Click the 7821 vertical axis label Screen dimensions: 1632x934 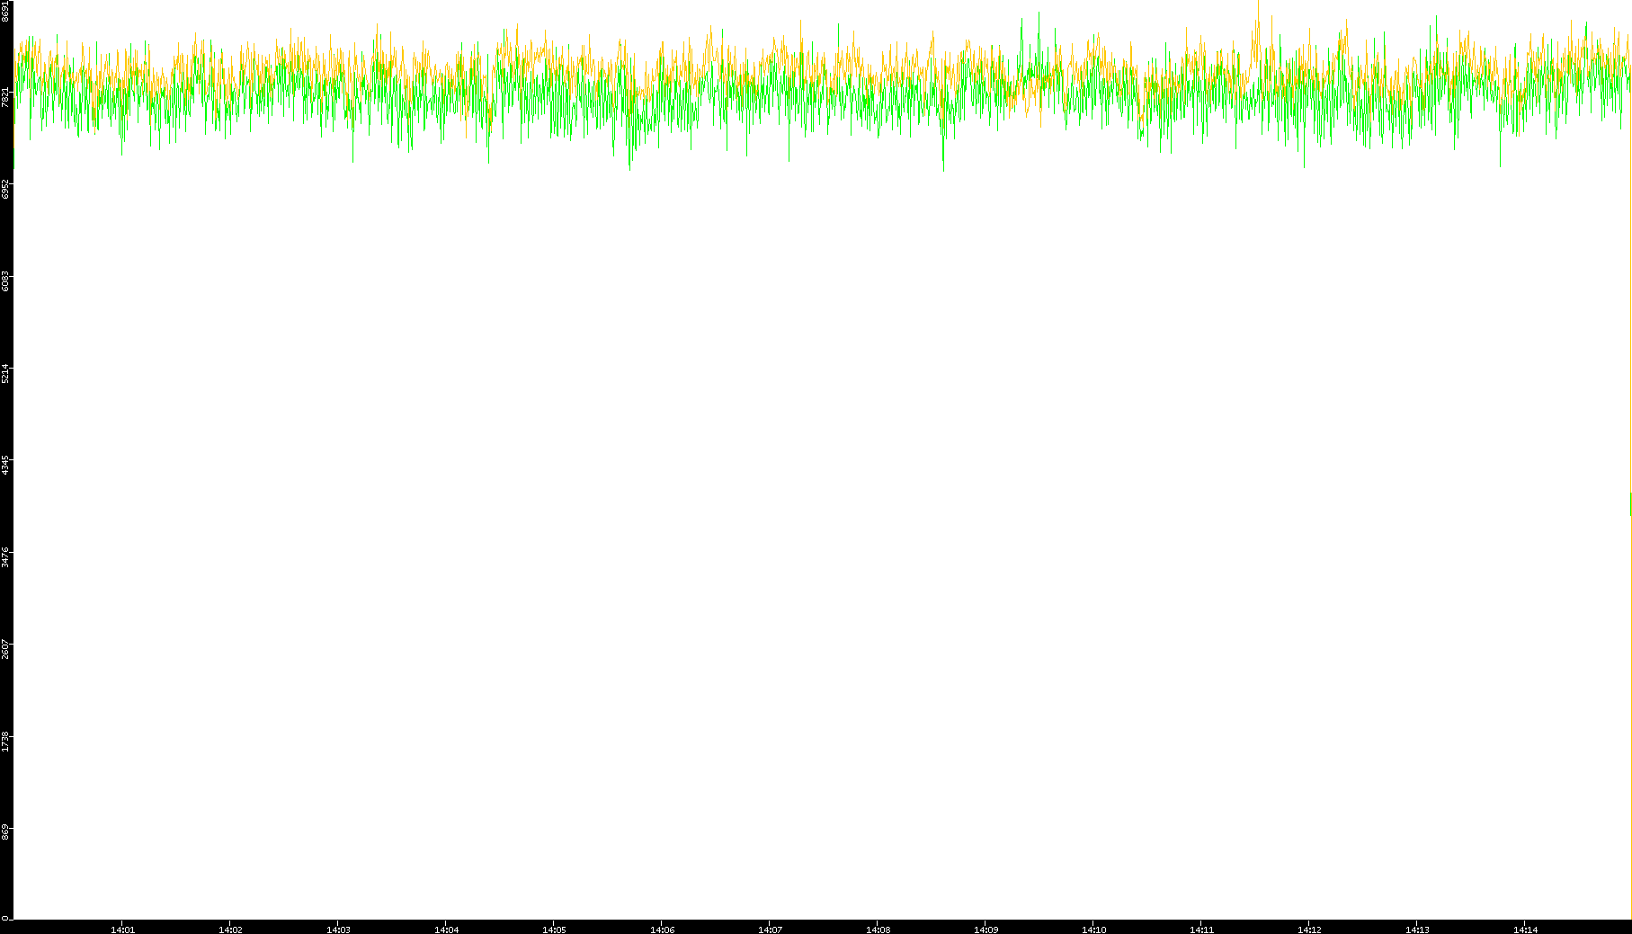tap(5, 97)
